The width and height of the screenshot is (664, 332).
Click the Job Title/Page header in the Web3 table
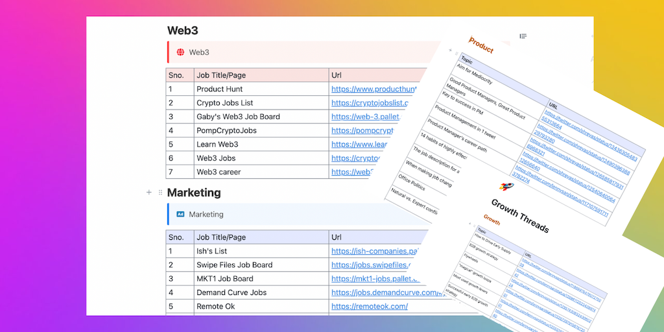pos(261,75)
